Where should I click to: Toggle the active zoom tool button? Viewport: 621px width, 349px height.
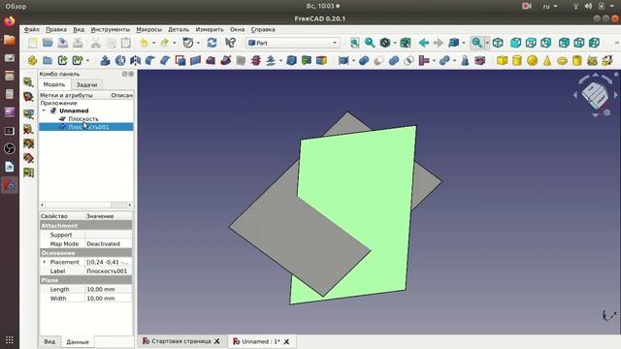point(476,43)
